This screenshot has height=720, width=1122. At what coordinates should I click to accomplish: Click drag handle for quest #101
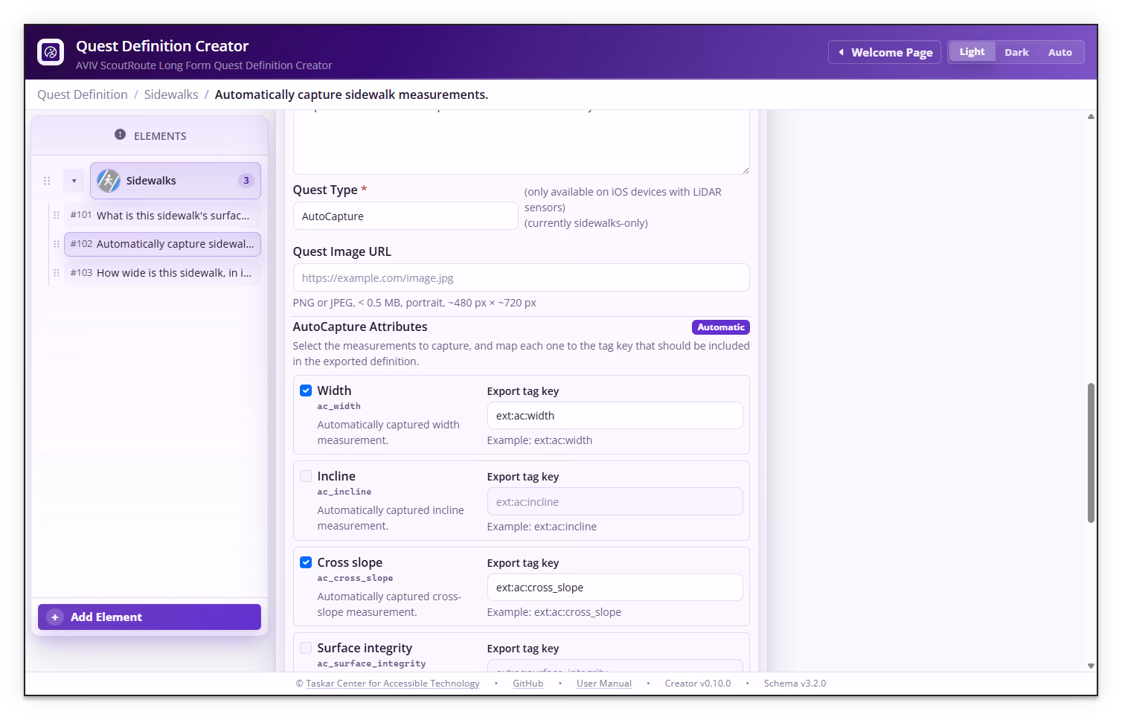coord(57,215)
